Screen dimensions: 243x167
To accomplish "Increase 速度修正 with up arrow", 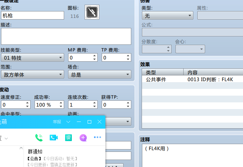I will (x=27, y=103).
